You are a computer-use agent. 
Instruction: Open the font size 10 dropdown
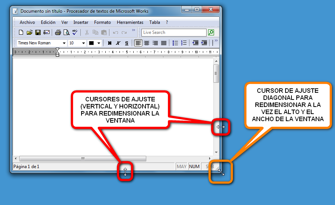pos(83,43)
